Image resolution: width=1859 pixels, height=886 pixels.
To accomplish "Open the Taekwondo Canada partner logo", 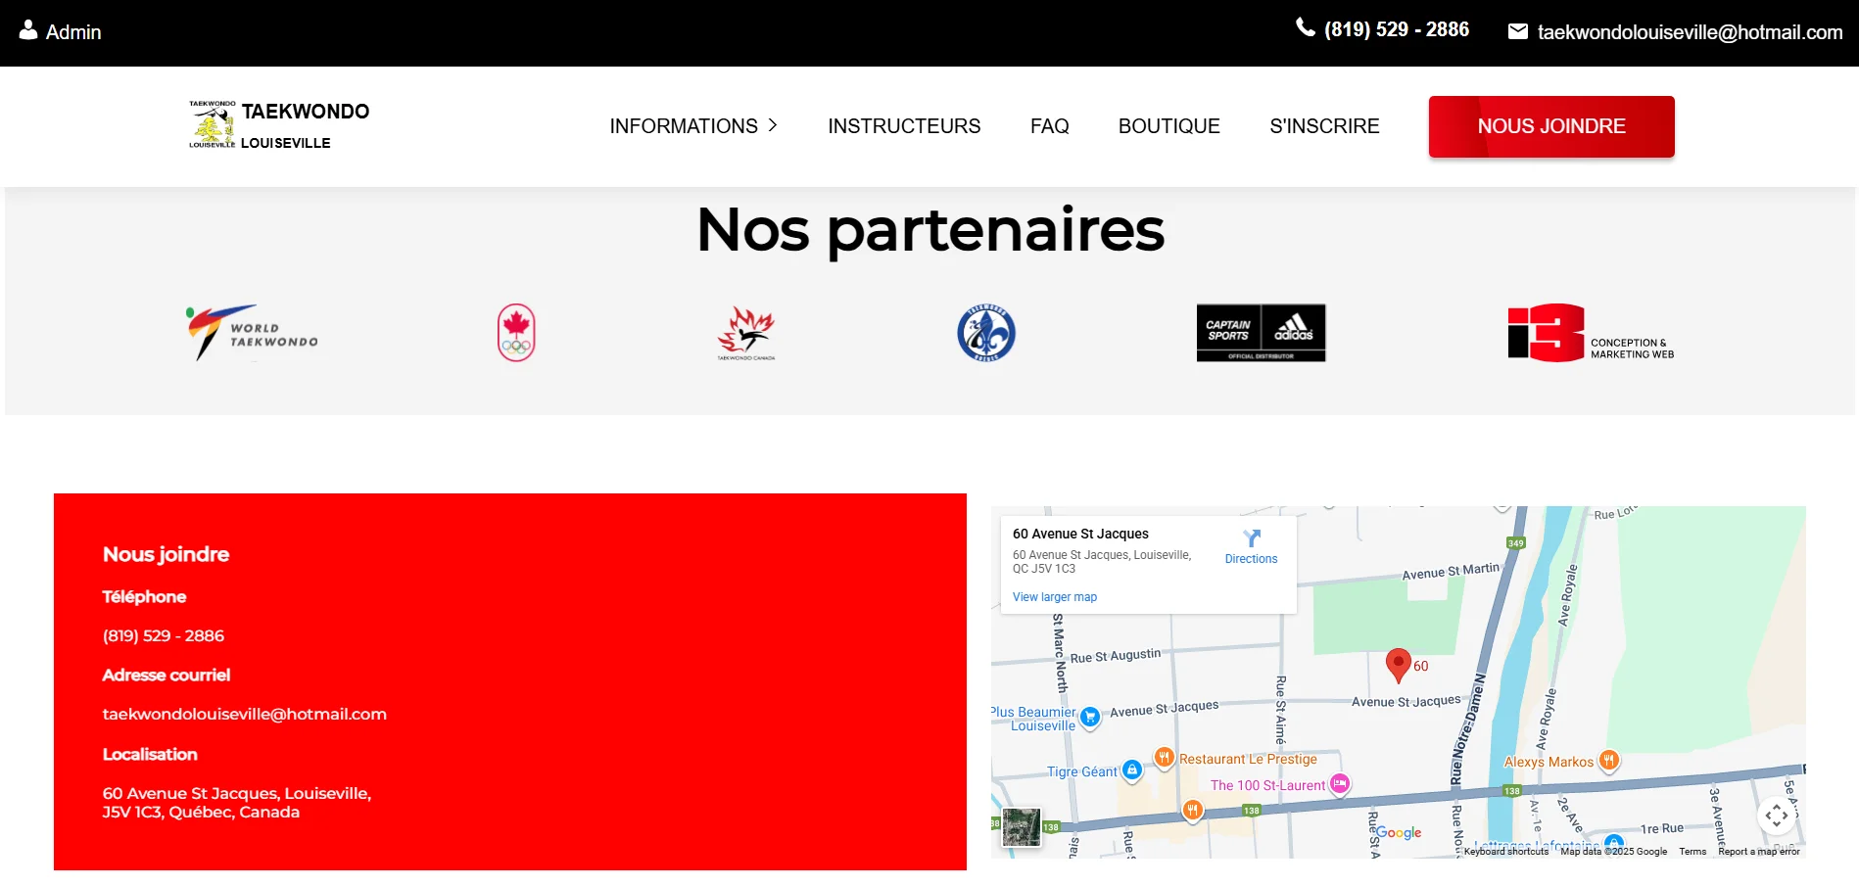I will pyautogui.click(x=746, y=333).
